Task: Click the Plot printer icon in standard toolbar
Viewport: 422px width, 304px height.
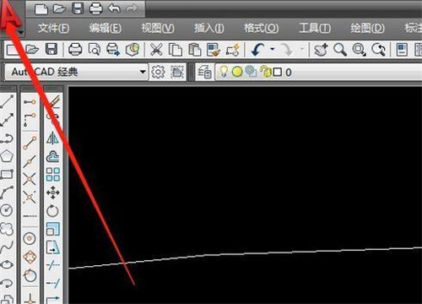Action: click(x=75, y=50)
